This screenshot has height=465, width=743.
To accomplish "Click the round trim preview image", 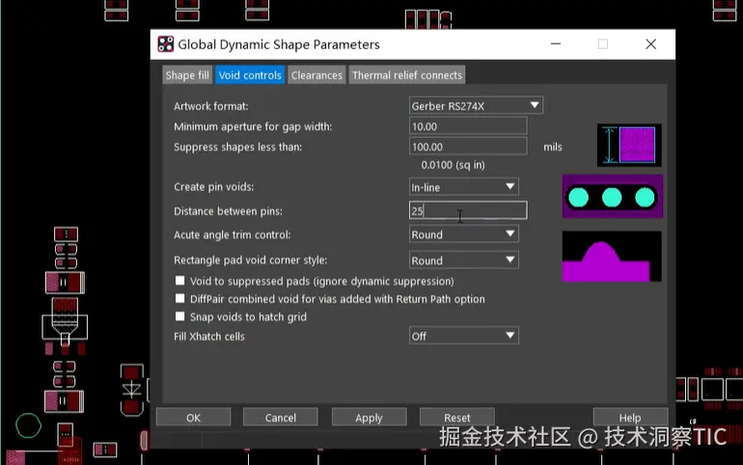I will coord(612,257).
